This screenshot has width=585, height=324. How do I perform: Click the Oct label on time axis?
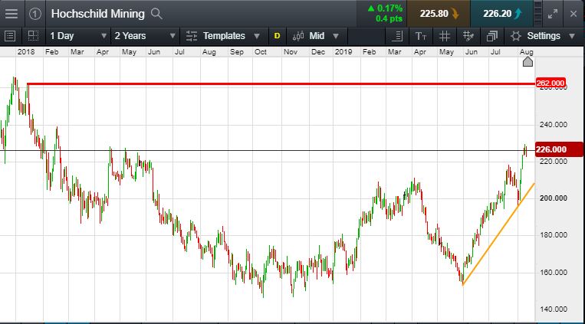coord(261,52)
